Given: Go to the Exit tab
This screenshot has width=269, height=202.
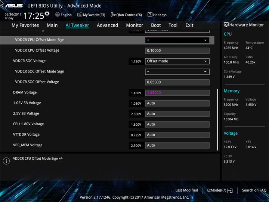Looking at the screenshot, I should (189, 25).
